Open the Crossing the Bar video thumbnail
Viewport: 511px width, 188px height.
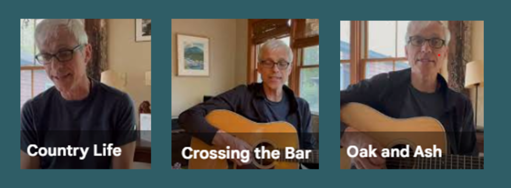[x=245, y=94]
